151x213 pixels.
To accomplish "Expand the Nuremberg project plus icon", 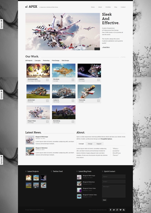I will pyautogui.click(x=73, y=122).
